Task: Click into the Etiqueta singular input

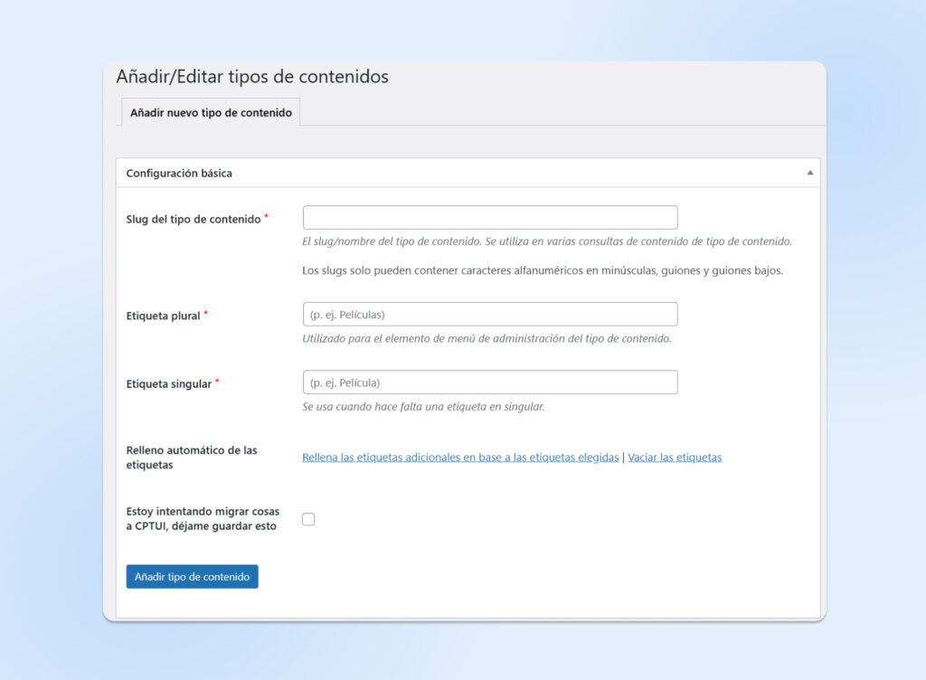Action: (x=490, y=382)
